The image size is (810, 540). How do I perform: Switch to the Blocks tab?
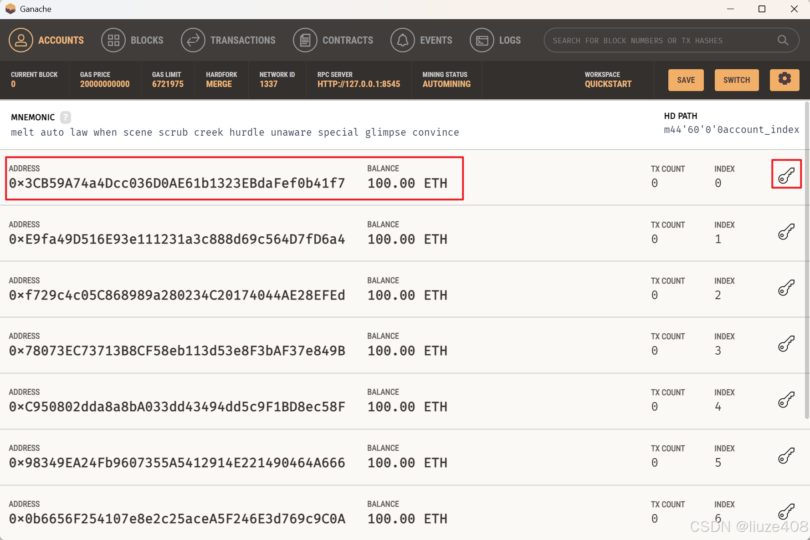pos(132,40)
